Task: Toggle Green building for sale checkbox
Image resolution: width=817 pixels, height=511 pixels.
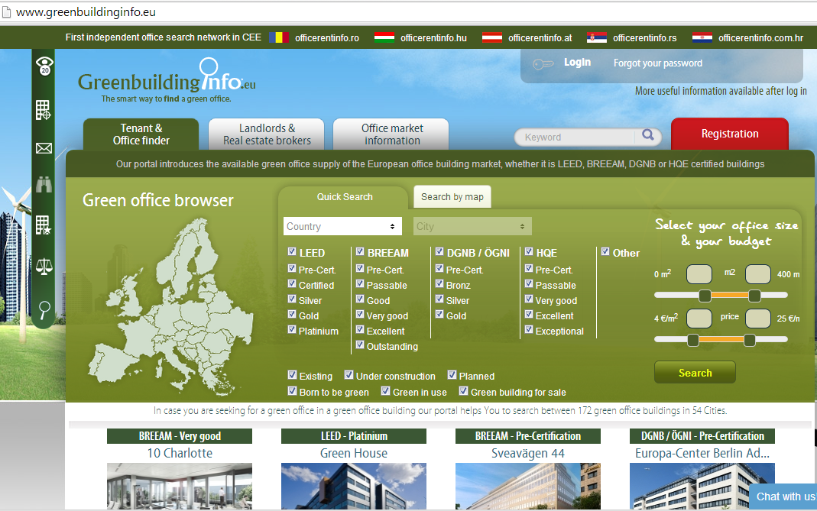Action: [x=463, y=390]
